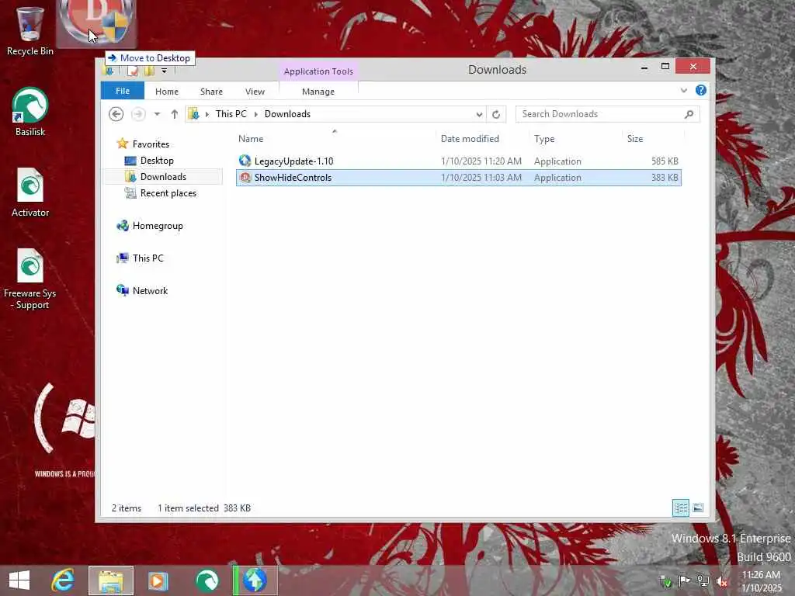Open Basilisk from the taskbar
Image resolution: width=795 pixels, height=596 pixels.
coord(207,580)
